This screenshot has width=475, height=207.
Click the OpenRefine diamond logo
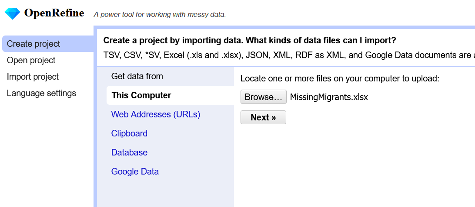12,13
